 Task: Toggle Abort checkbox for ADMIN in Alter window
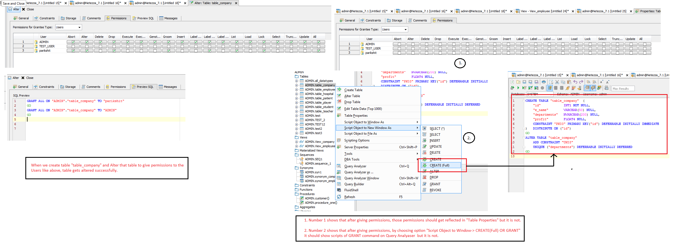coord(73,42)
